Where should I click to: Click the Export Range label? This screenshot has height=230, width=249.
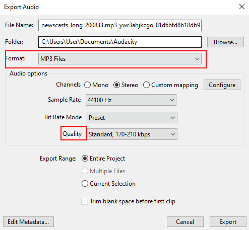pyautogui.click(x=58, y=159)
